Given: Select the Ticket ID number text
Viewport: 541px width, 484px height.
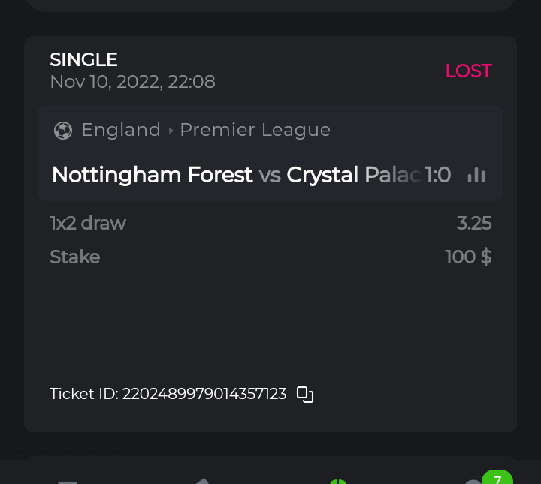Looking at the screenshot, I should point(204,394).
